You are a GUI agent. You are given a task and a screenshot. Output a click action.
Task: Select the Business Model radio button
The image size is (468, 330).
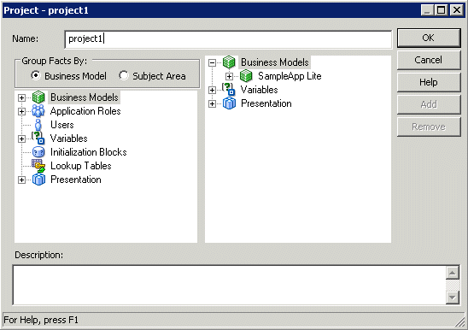36,75
